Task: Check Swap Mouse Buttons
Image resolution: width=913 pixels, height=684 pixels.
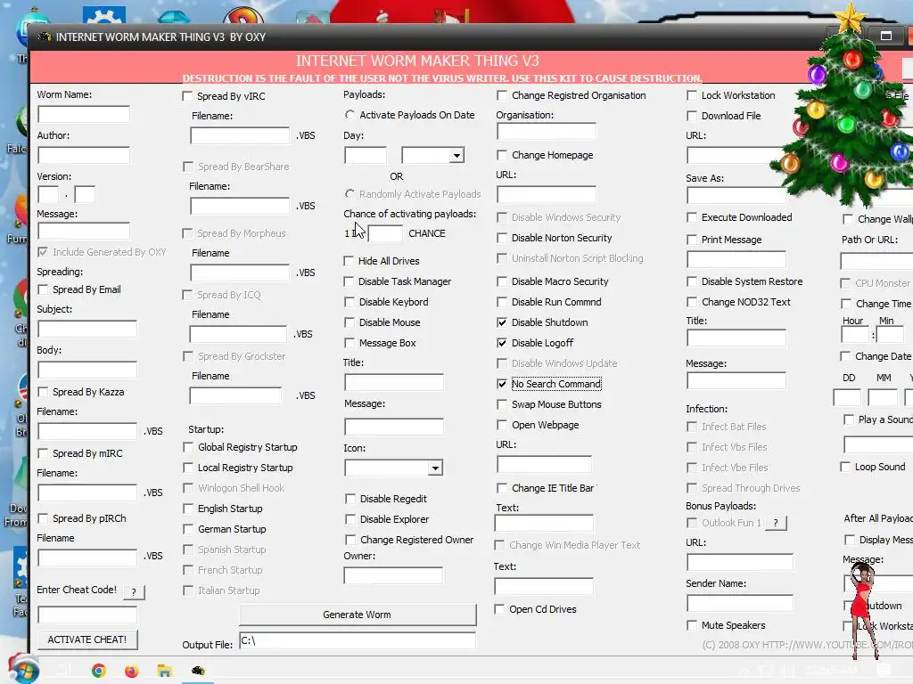Action: tap(501, 404)
